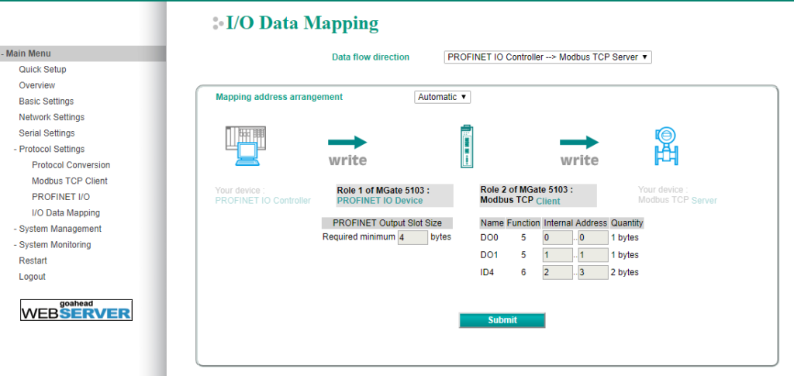Click the Restart menu link
The image size is (794, 376).
pyautogui.click(x=33, y=260)
